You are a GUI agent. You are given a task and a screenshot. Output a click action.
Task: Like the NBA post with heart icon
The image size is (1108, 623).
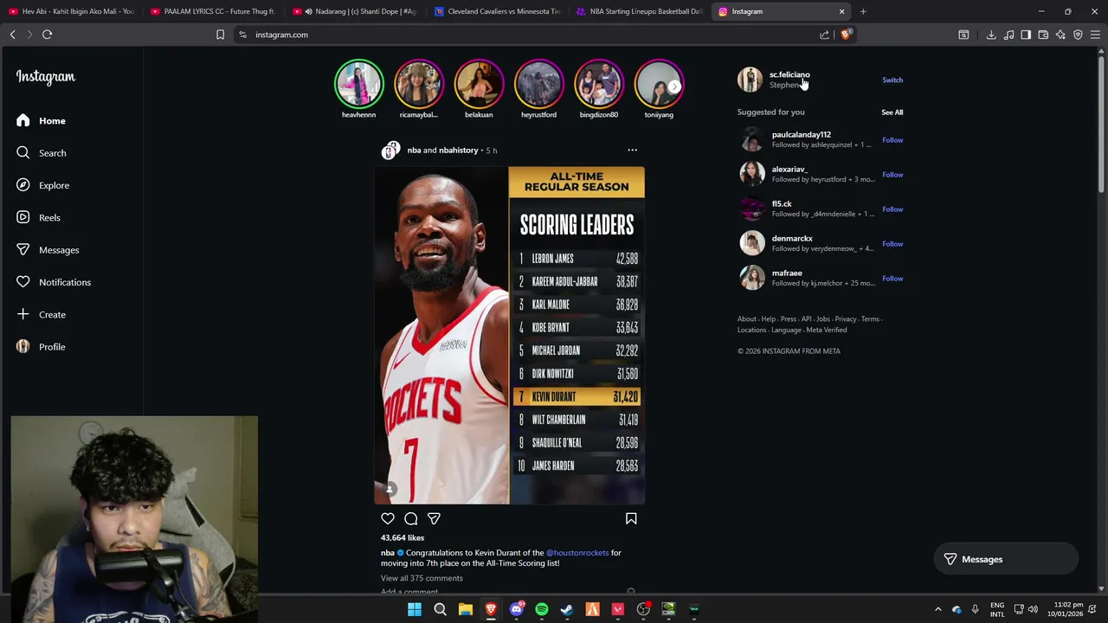(388, 518)
